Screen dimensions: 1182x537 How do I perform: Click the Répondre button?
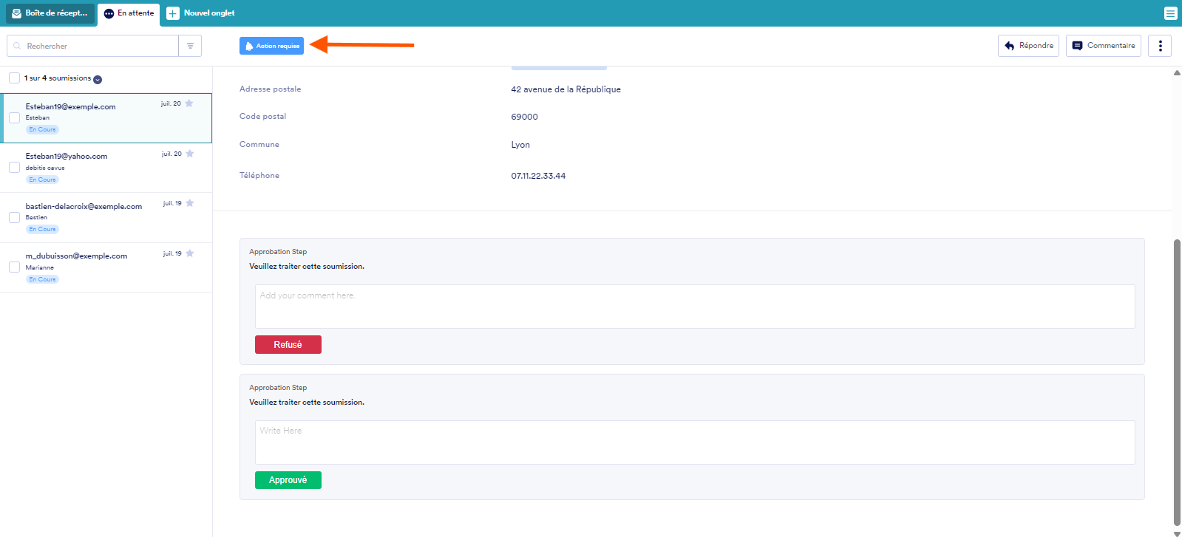point(1028,46)
